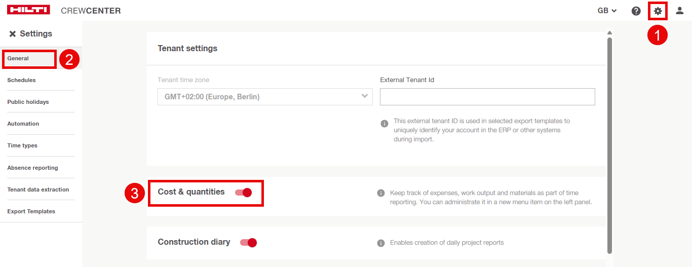Open the user profile icon
The height and width of the screenshot is (267, 692).
(x=680, y=11)
